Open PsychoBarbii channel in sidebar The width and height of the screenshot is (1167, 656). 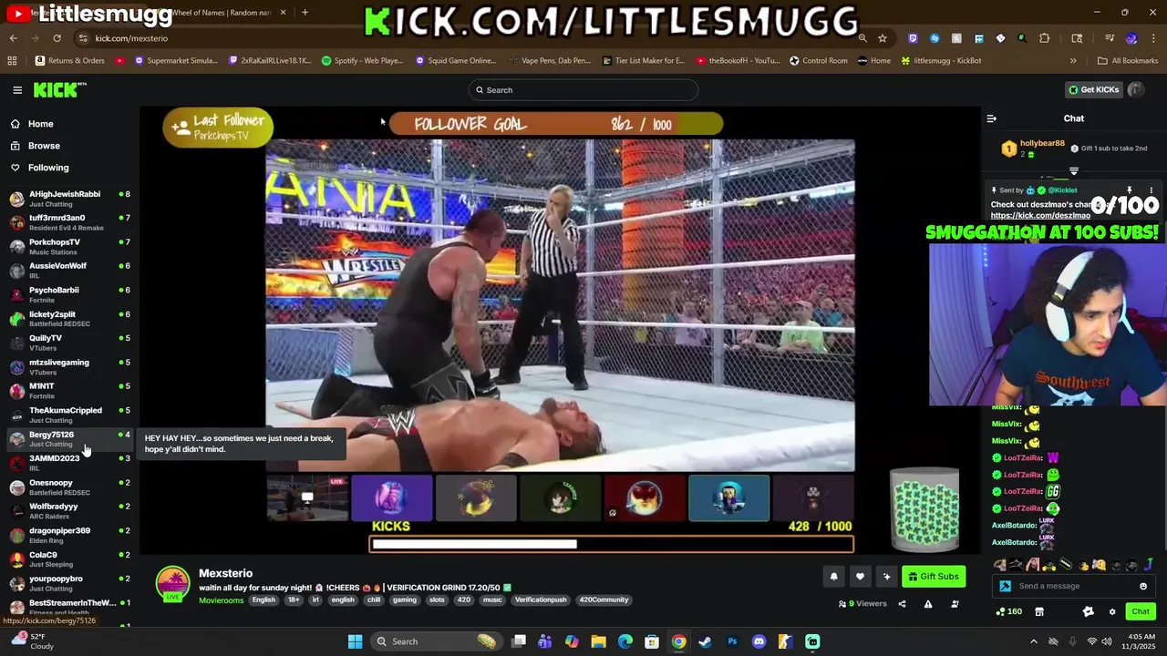tap(69, 294)
